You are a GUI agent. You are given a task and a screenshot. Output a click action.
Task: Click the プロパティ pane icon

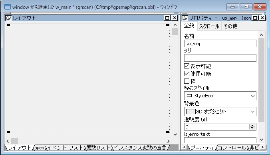coord(185,18)
